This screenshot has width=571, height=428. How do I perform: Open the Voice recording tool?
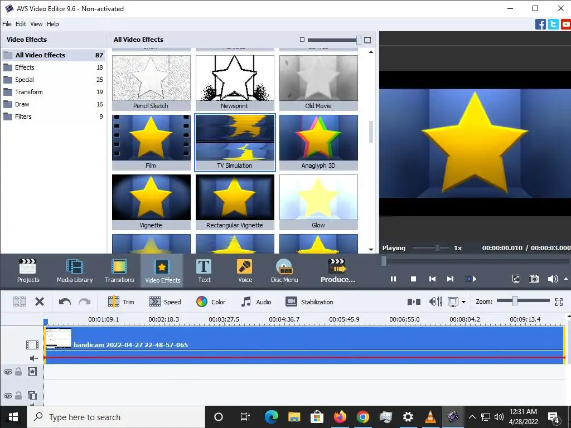pos(245,271)
